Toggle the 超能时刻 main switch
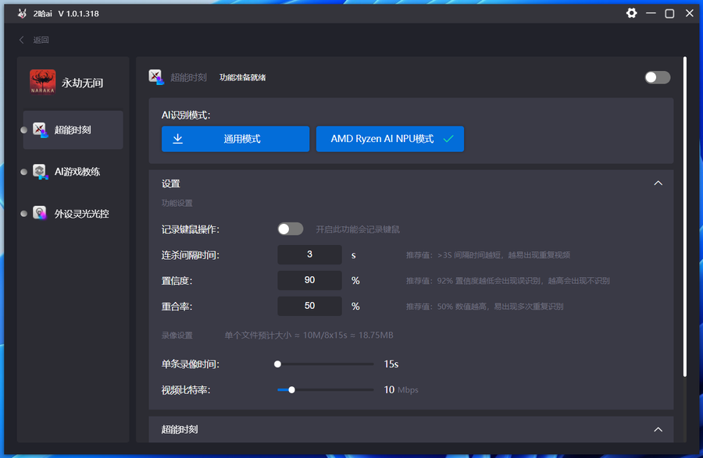 pos(657,77)
